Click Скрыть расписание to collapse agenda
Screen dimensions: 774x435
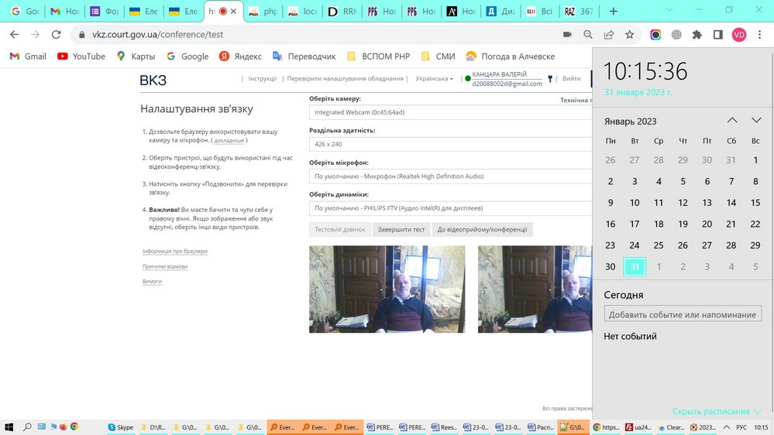point(717,411)
